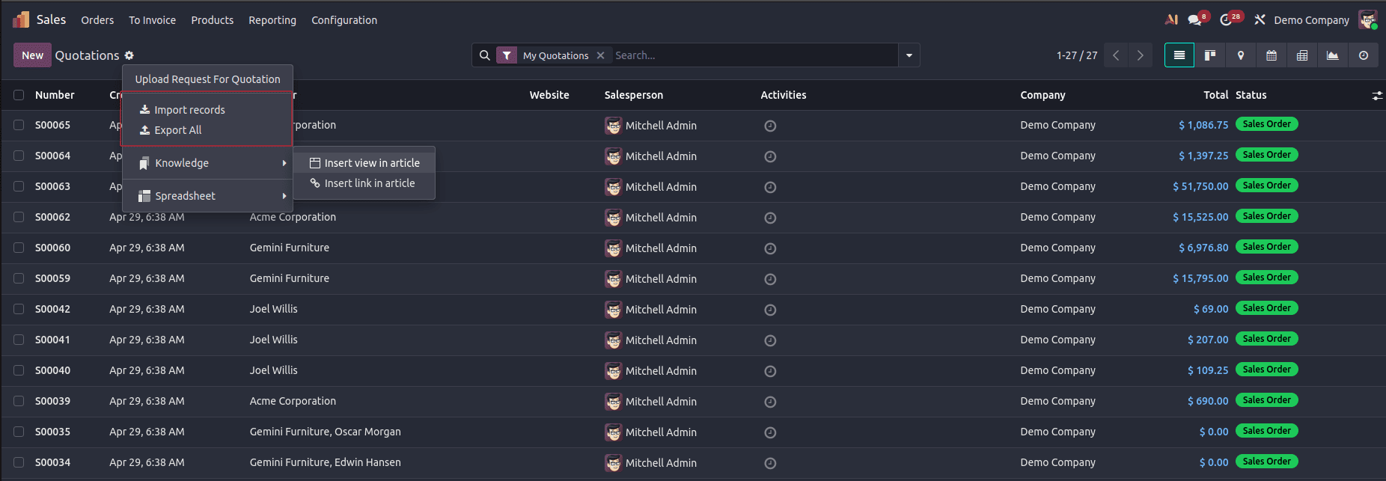Click Mitchell Admin avatar in S00060 row
This screenshot has height=481, width=1386.
coord(614,248)
